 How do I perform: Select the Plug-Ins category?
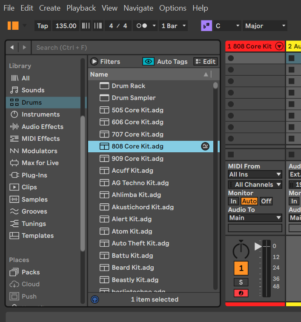(43, 175)
